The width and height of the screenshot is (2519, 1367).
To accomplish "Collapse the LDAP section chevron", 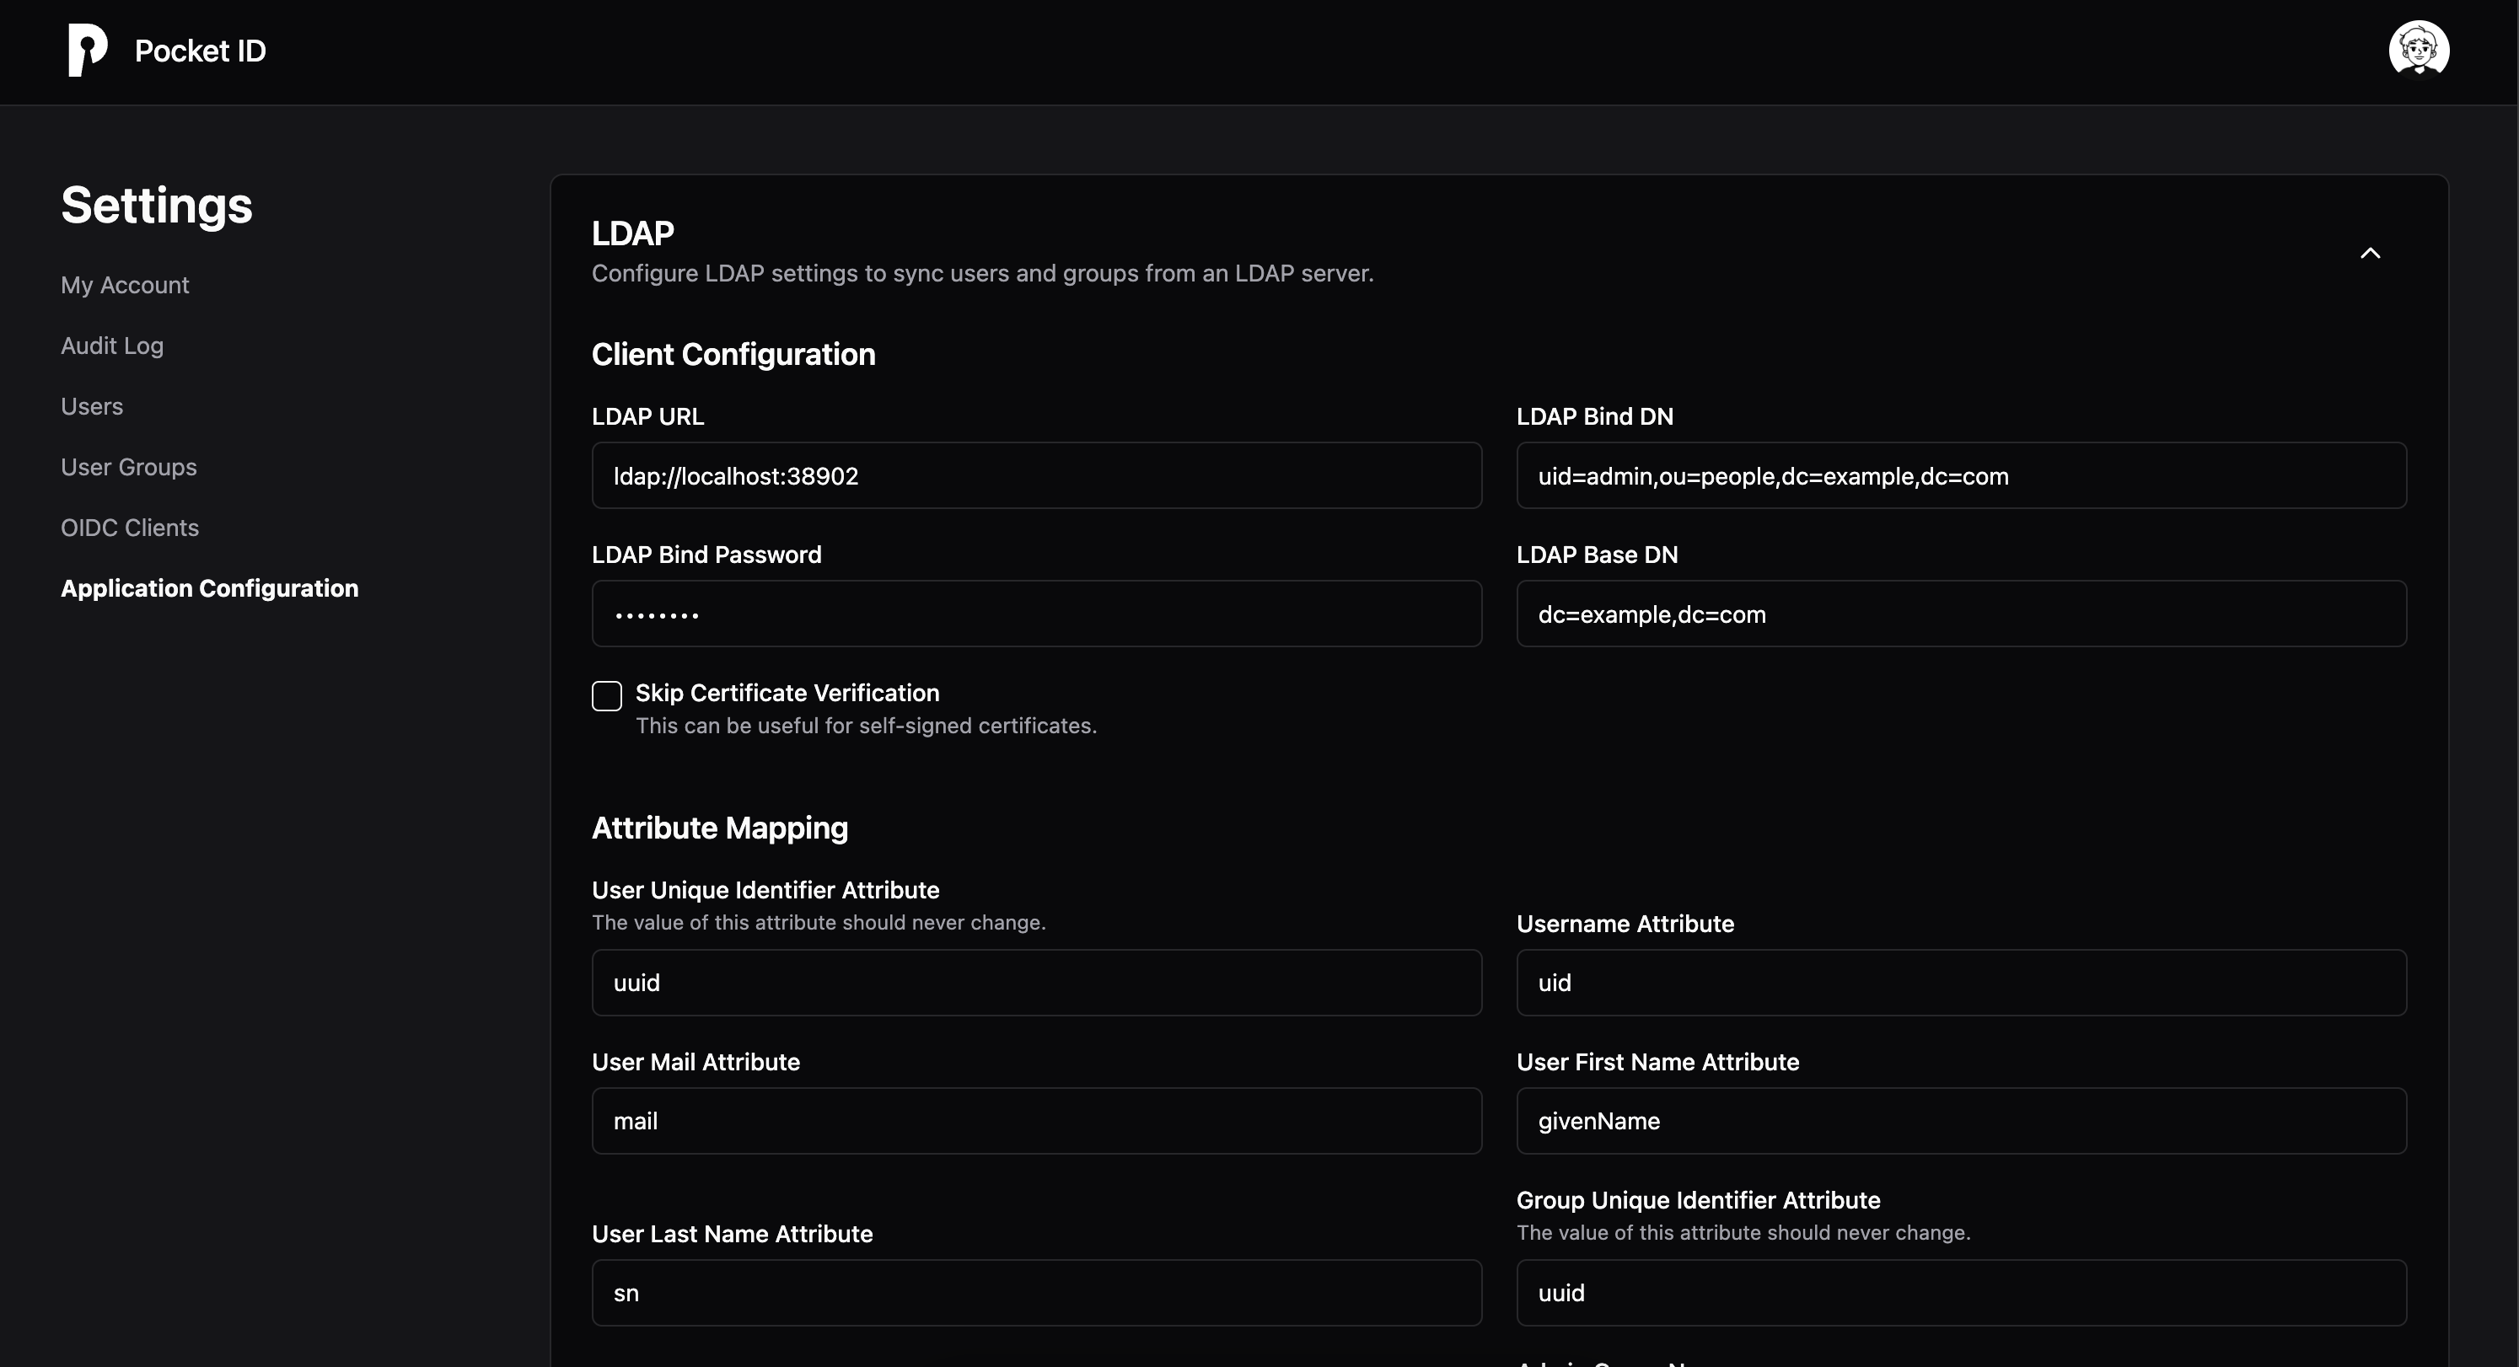I will pos(2370,253).
